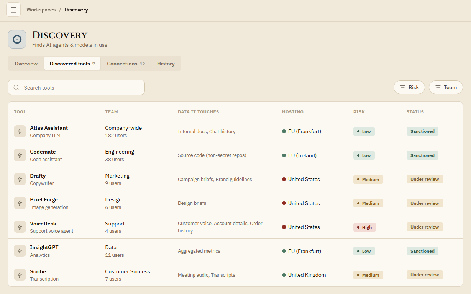
Task: Click the Status column header
Action: click(x=415, y=112)
